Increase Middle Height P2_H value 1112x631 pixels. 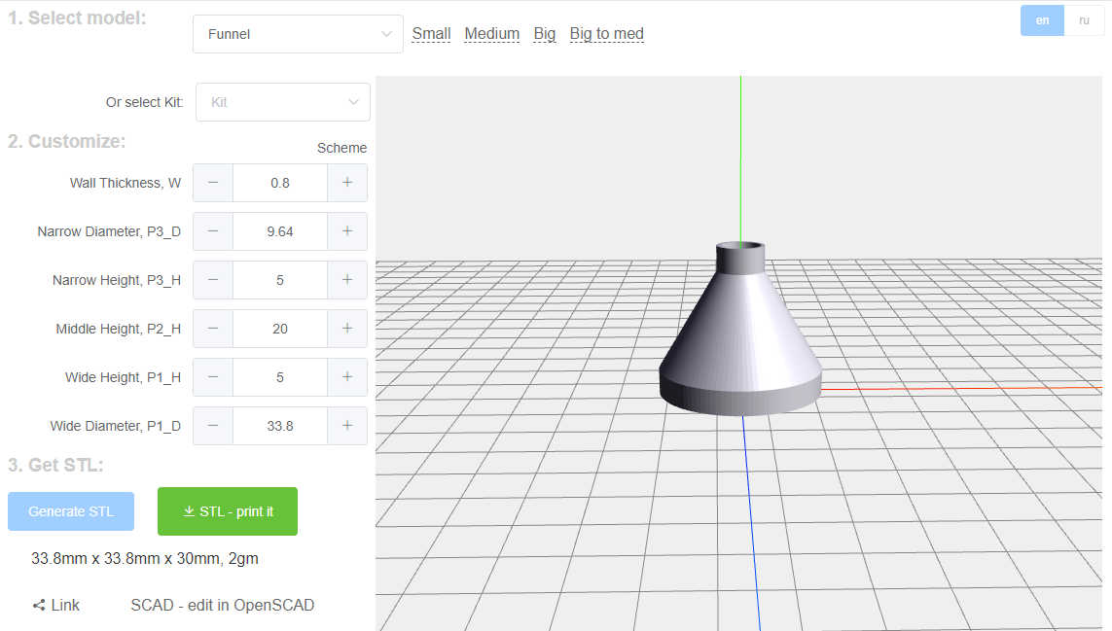[347, 329]
